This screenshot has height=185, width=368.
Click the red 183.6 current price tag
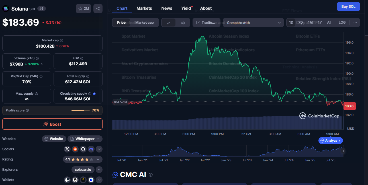tap(349, 106)
